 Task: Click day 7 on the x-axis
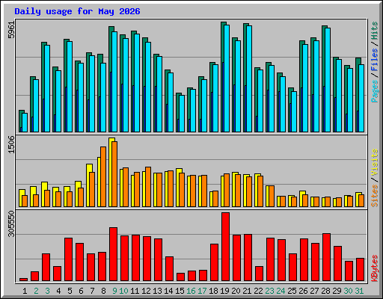tap(92, 291)
